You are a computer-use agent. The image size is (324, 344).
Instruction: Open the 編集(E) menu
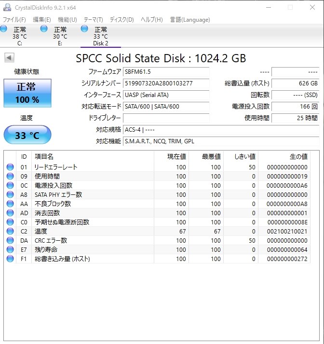(42, 20)
